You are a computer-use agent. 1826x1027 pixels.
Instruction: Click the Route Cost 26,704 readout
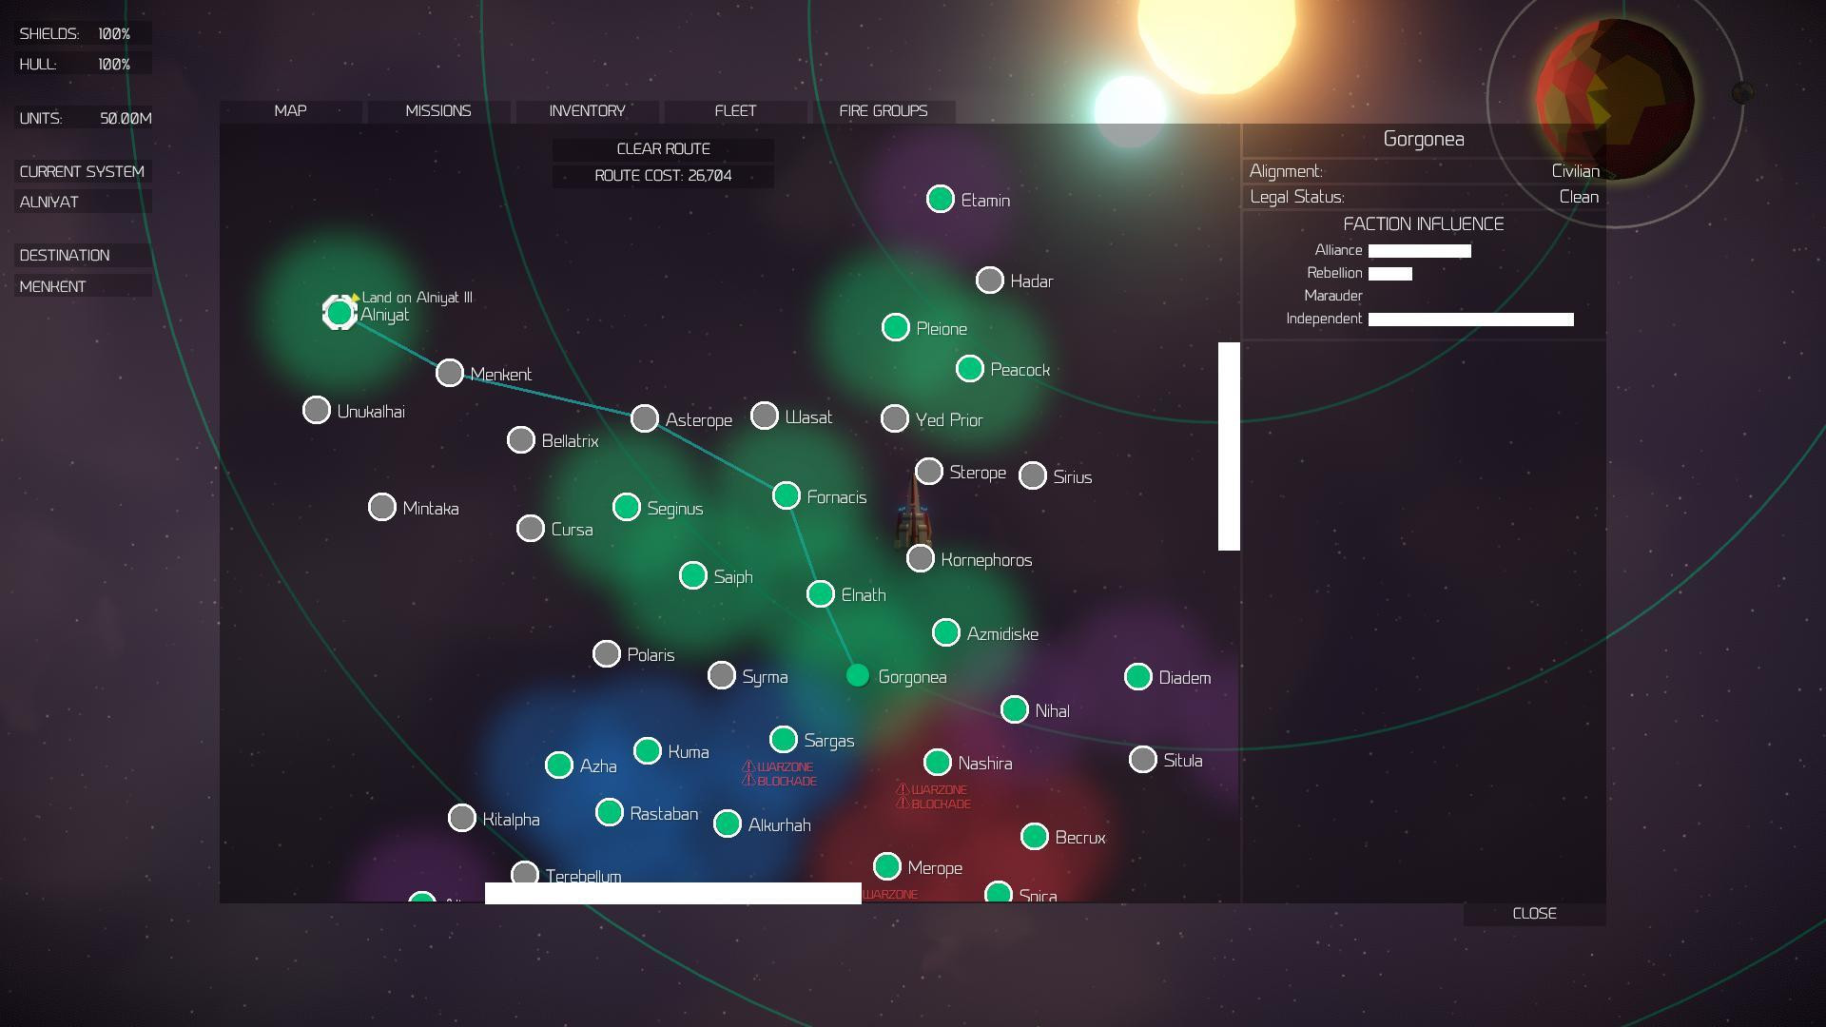(663, 176)
